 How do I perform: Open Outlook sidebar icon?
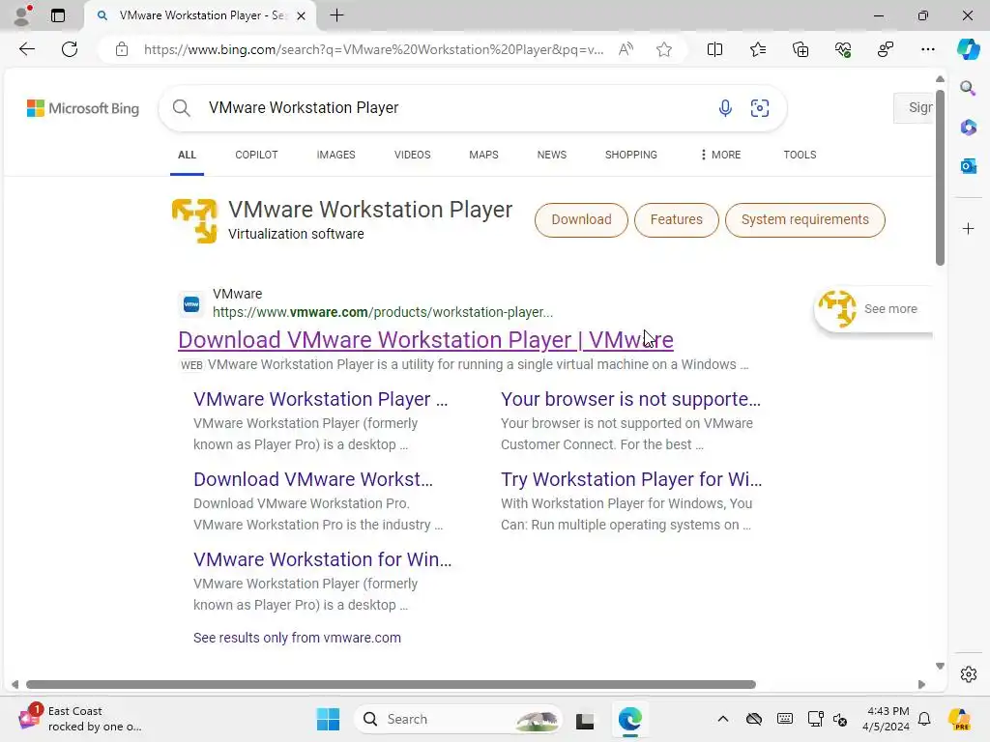[969, 166]
